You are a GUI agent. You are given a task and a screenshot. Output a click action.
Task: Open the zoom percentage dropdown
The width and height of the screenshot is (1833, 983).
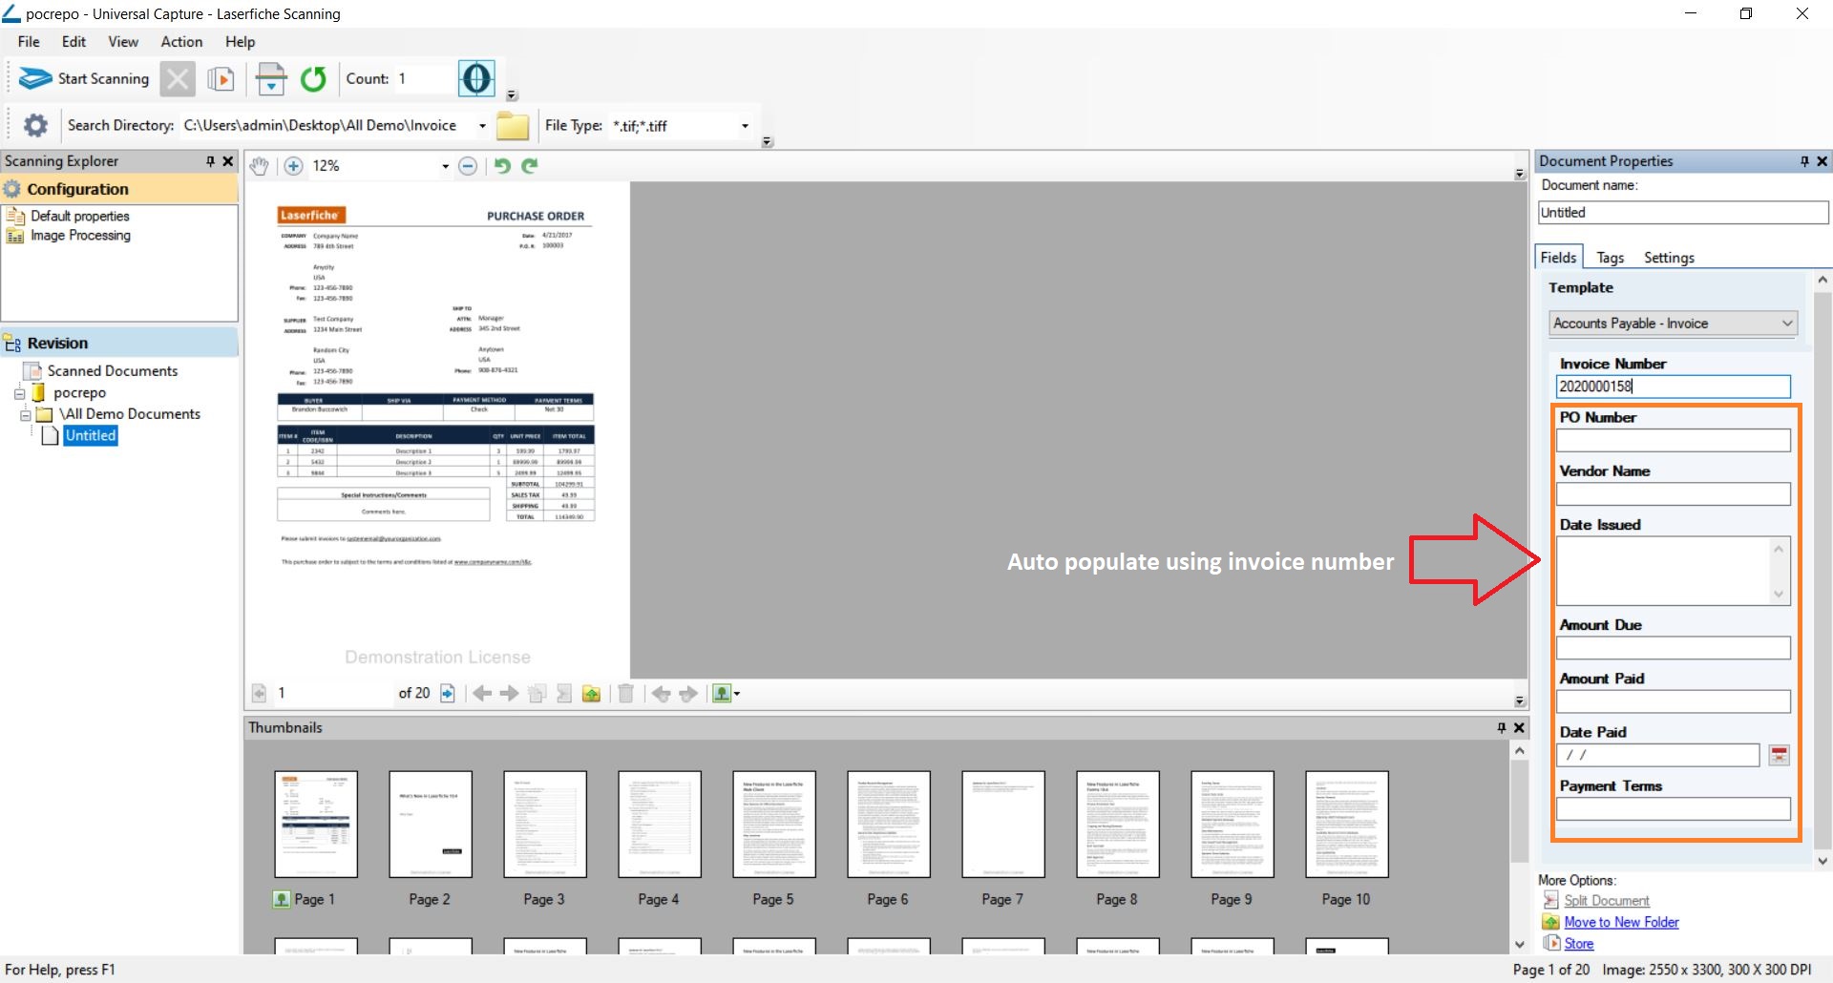point(445,166)
